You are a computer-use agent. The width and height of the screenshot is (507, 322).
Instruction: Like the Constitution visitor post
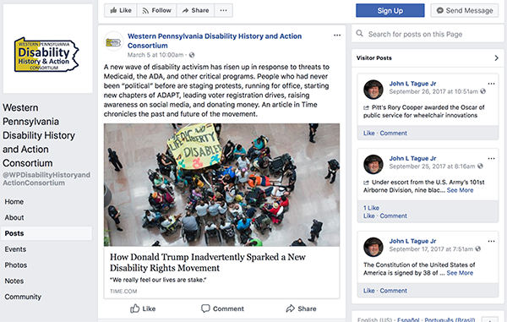(368, 291)
